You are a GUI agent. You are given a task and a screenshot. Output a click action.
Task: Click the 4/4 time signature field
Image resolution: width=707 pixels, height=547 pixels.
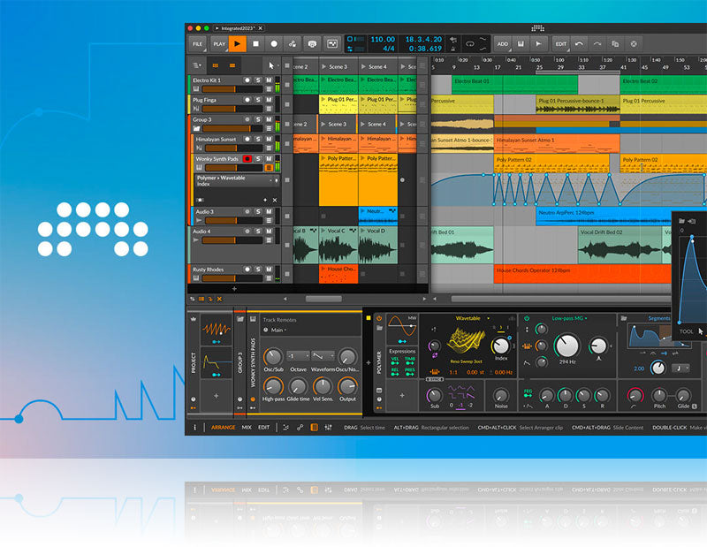(388, 49)
